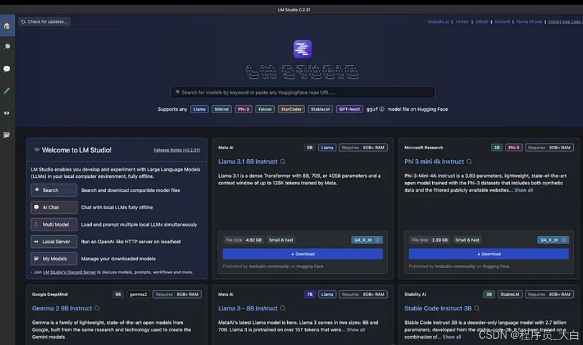Open LM Studio's Discord Server link

pyautogui.click(x=69, y=272)
